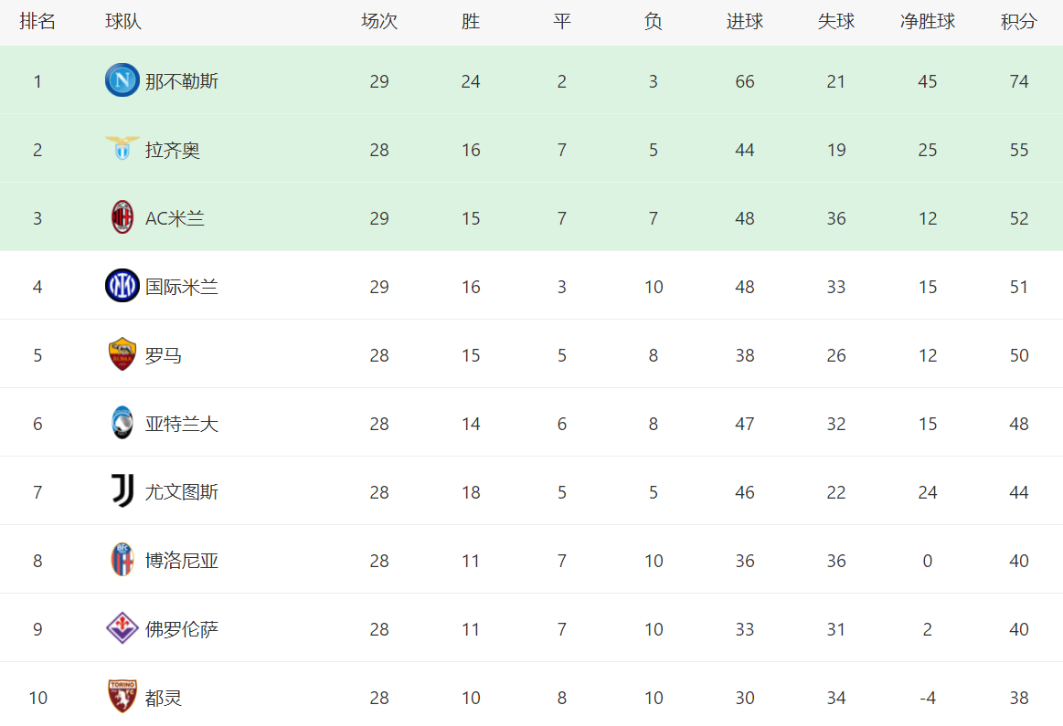Click the 进球 column header
The image size is (1063, 726).
[745, 22]
